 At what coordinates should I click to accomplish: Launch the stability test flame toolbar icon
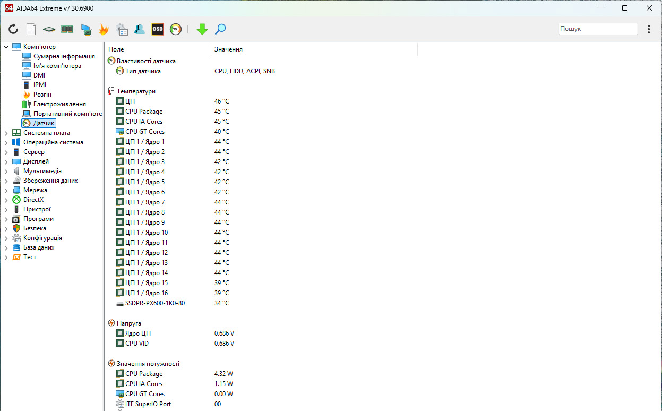click(x=104, y=29)
